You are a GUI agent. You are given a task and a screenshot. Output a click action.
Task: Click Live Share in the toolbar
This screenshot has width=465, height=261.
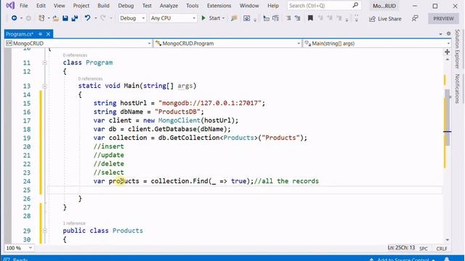pos(385,19)
